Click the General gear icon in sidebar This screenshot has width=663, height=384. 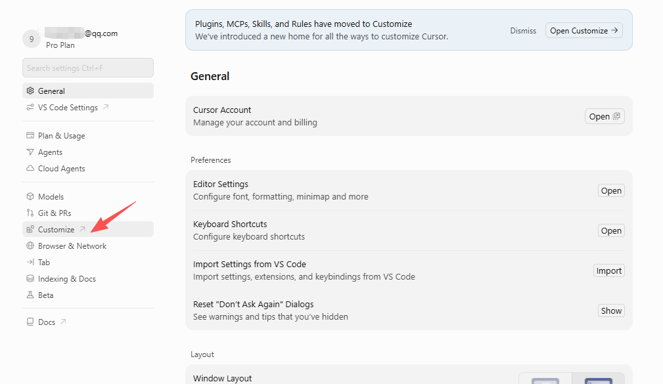tap(30, 91)
